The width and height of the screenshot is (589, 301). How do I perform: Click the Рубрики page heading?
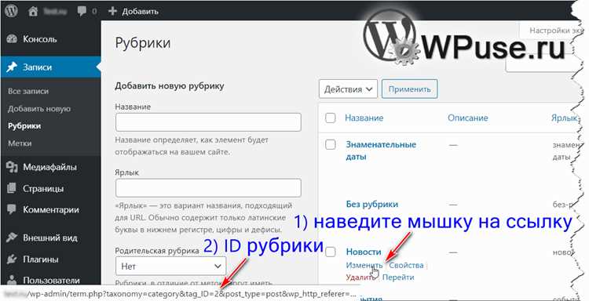point(143,43)
